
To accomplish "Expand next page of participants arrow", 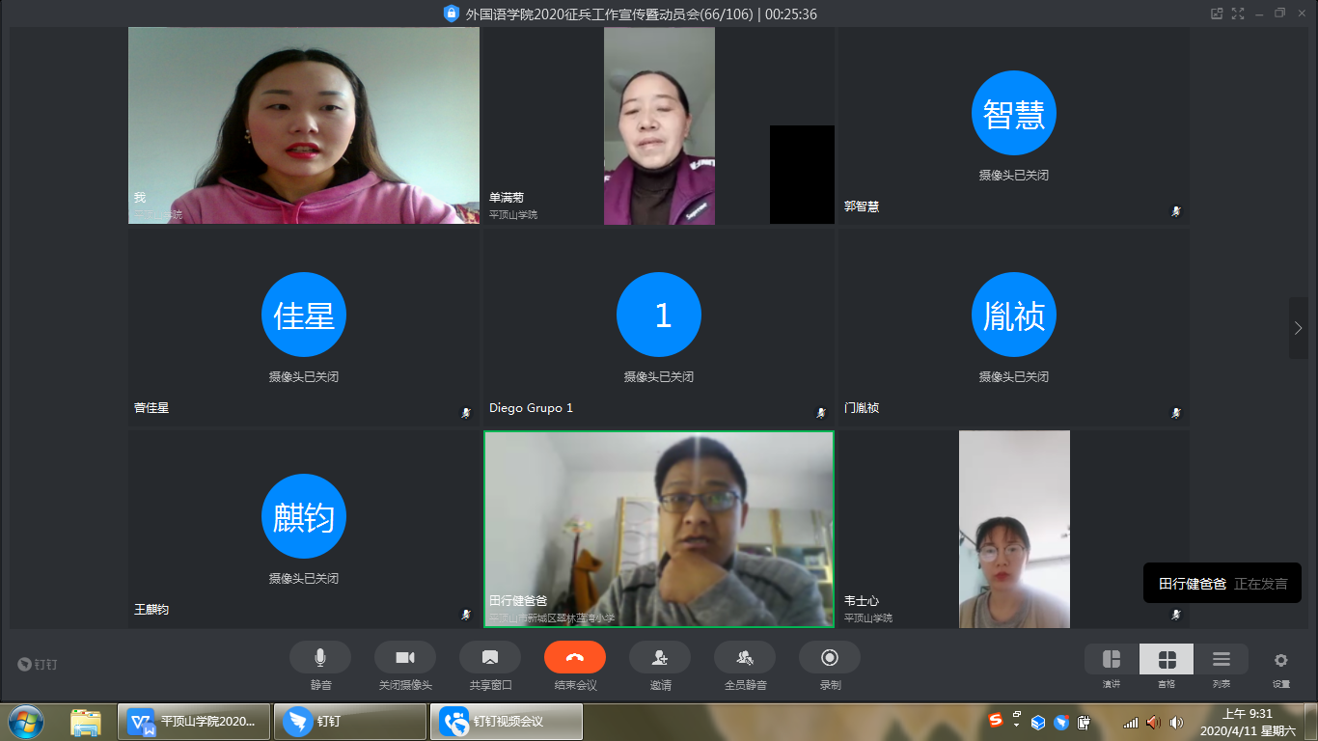I will pos(1298,328).
